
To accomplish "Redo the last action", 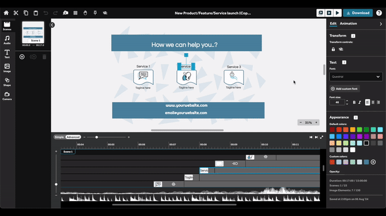I will 55,13.
